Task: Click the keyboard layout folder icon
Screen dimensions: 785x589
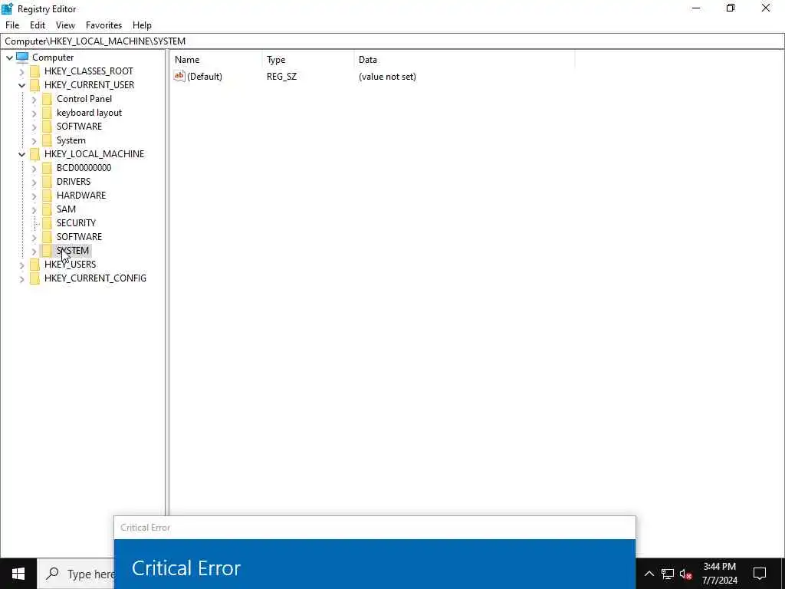Action: 47,113
